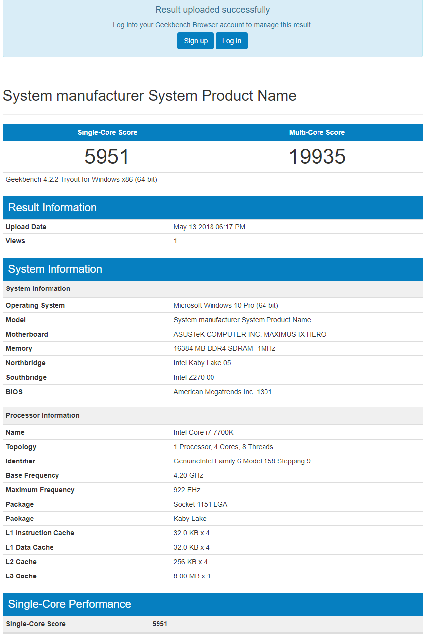This screenshot has width=424, height=634.
Task: Select the package value 'Socket 1151 LGA'
Action: click(201, 504)
